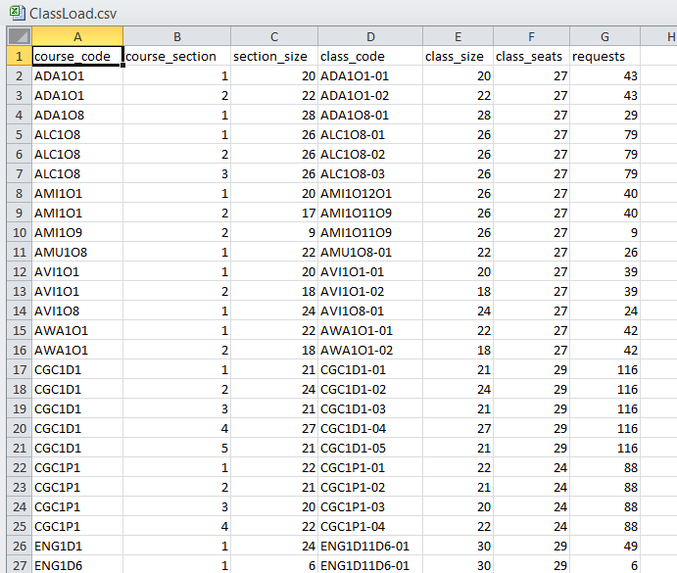Select the class_code header cell
The width and height of the screenshot is (677, 573).
coord(369,56)
